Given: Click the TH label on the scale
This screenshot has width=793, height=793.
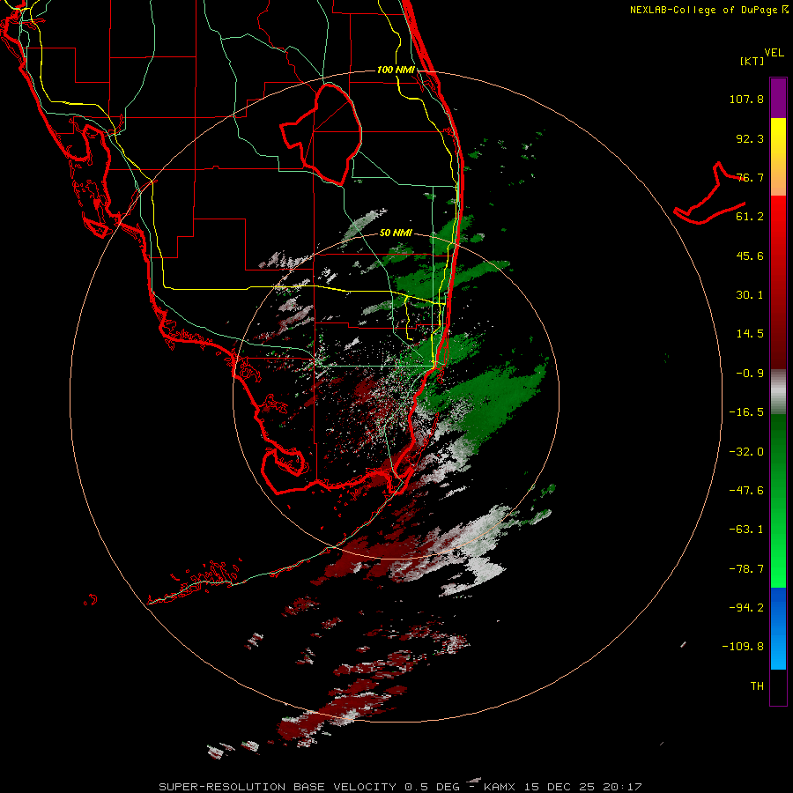Looking at the screenshot, I should pos(757,686).
